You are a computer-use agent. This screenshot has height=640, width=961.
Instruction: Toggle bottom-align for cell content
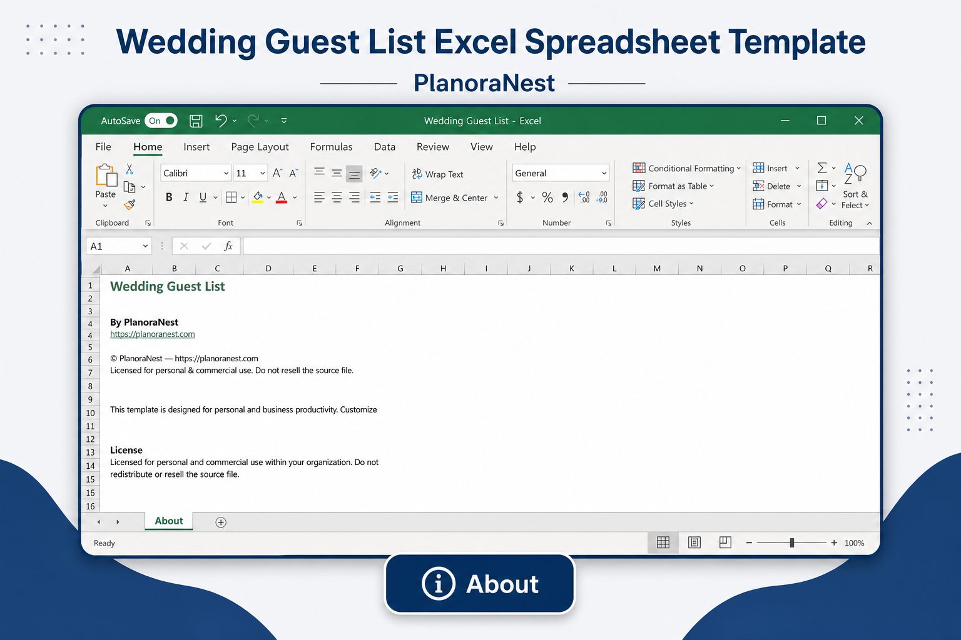354,173
